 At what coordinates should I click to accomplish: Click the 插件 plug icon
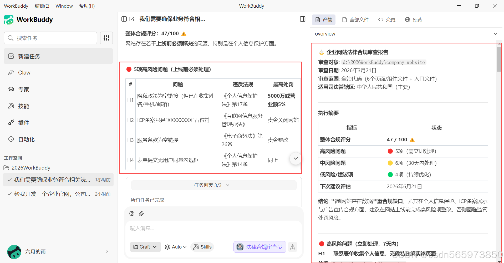11,122
